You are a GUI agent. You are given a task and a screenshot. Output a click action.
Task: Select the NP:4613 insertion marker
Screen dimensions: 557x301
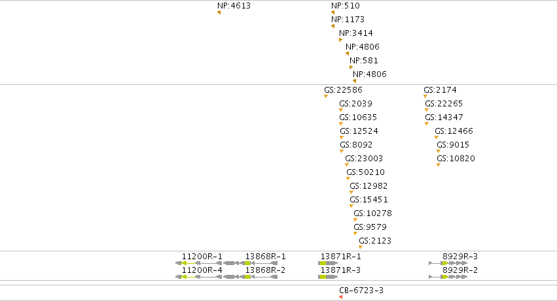219,12
